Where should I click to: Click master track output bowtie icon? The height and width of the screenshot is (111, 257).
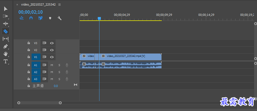[x=75, y=85]
